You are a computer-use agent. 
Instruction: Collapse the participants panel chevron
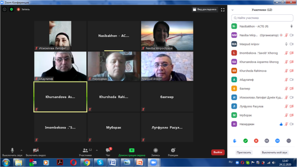pos(232,10)
